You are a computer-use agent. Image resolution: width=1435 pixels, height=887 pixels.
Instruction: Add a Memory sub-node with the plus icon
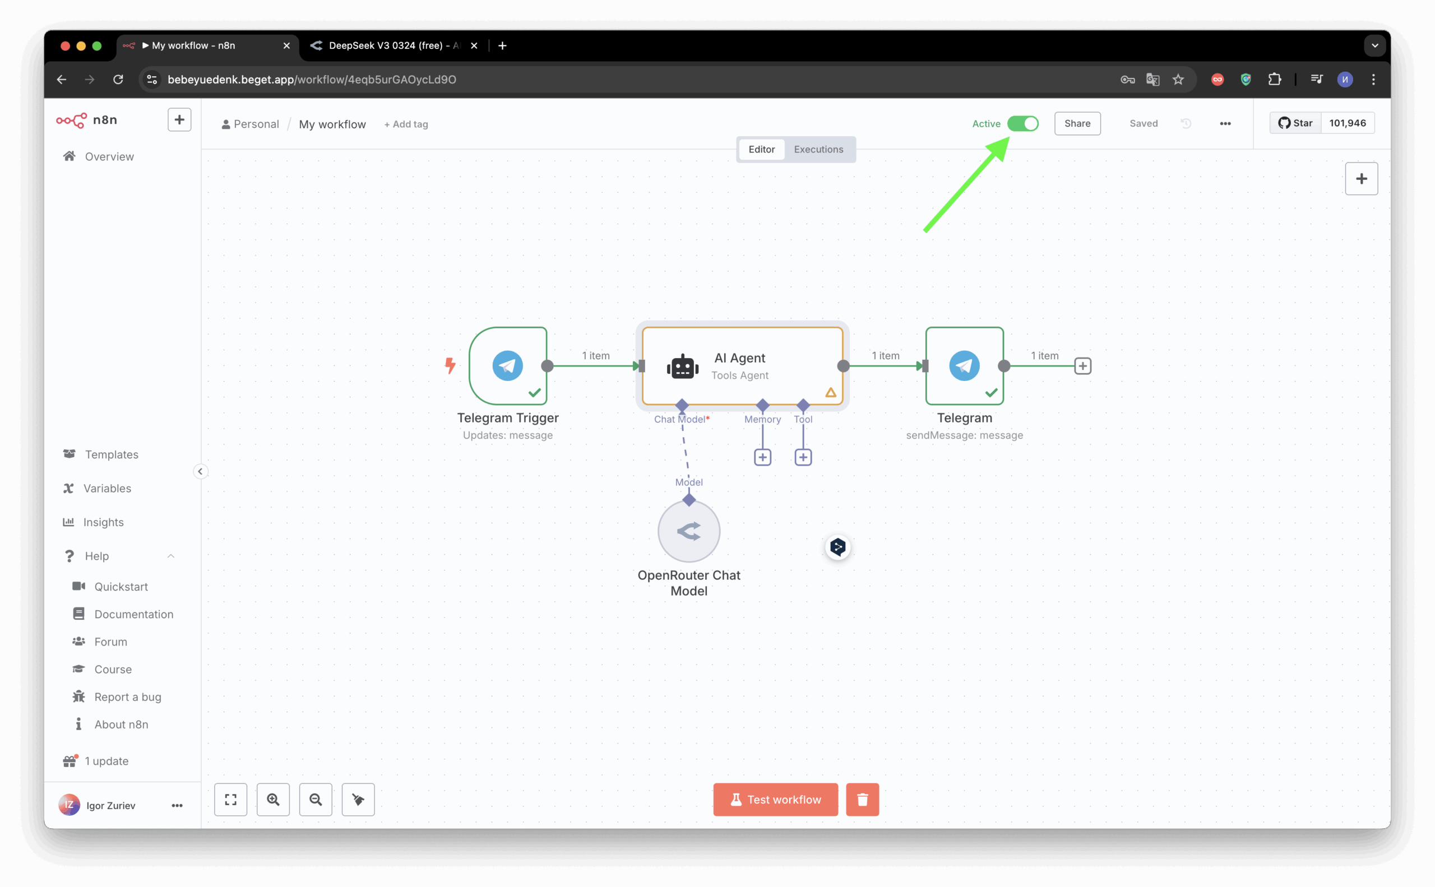762,457
